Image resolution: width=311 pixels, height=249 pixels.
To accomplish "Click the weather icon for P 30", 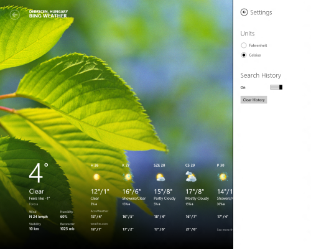I will [223, 177].
